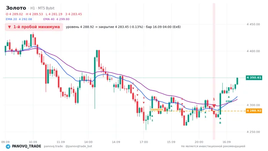The width and height of the screenshot is (268, 151).
Task: Click the red '3' marker on the chart
Action: [x=144, y=98]
